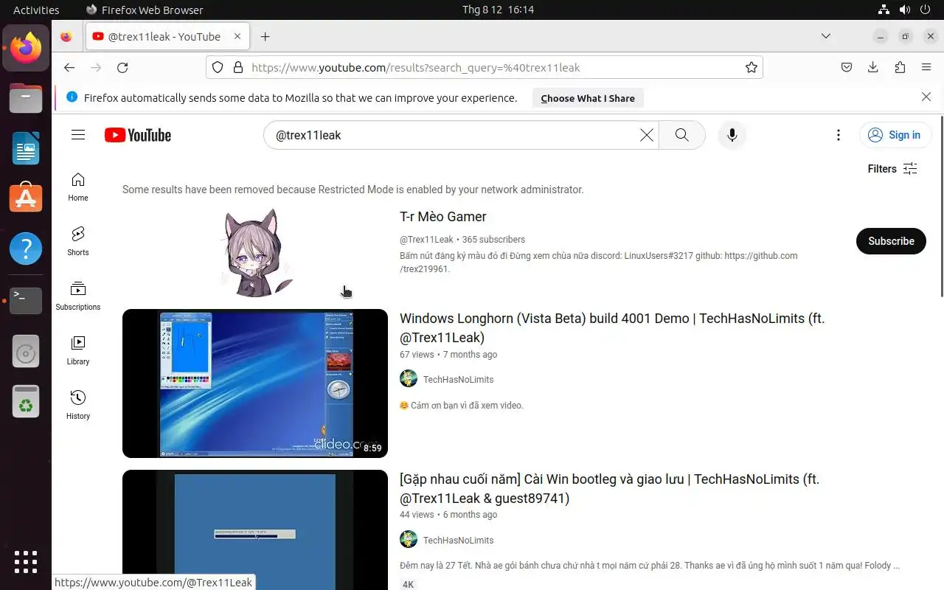Click the magnifier search button
The width and height of the screenshot is (944, 590).
tap(681, 135)
